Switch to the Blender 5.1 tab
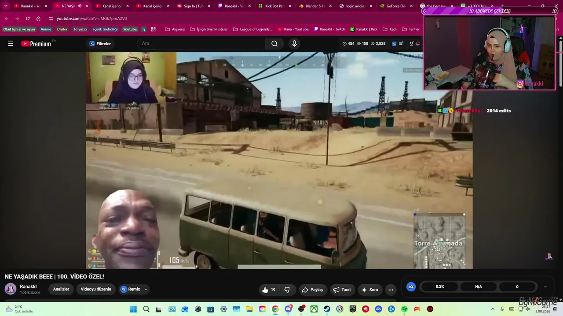The image size is (563, 316). [x=315, y=6]
